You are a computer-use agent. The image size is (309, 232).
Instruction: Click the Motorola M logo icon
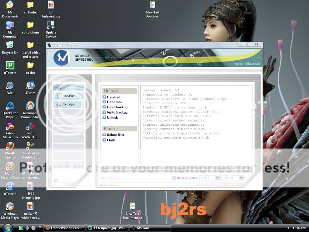coord(62,58)
